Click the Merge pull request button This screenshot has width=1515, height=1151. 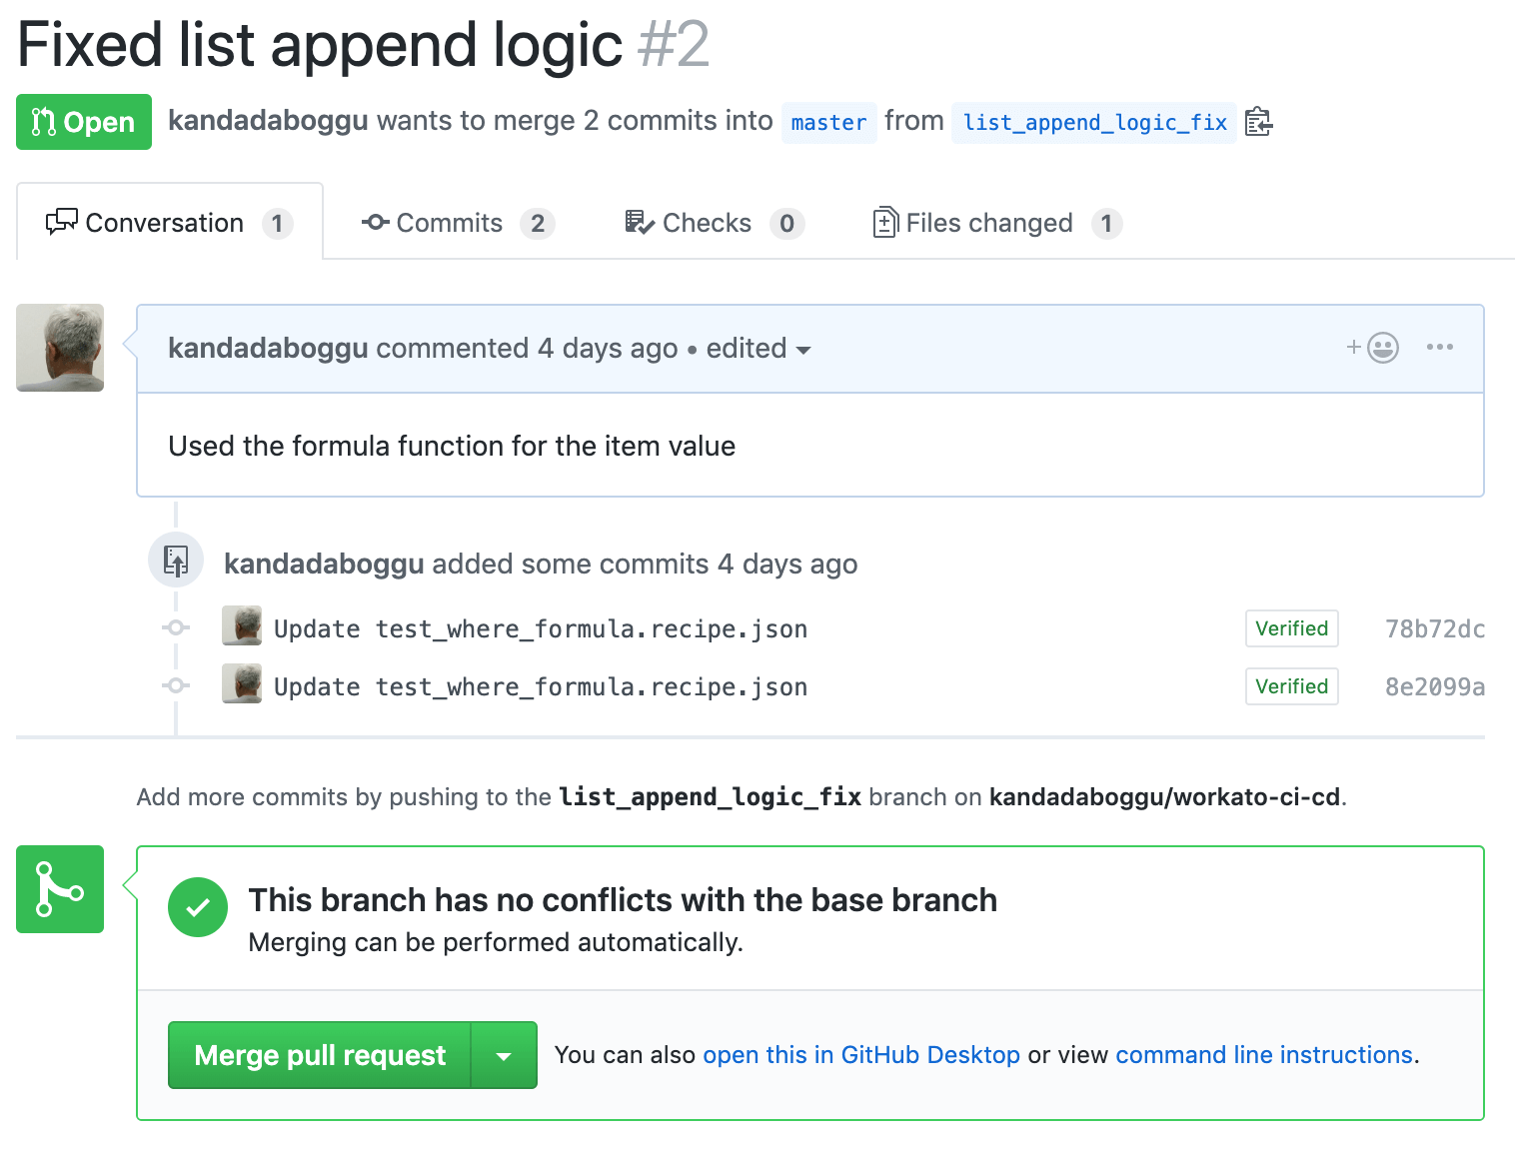pos(320,1055)
